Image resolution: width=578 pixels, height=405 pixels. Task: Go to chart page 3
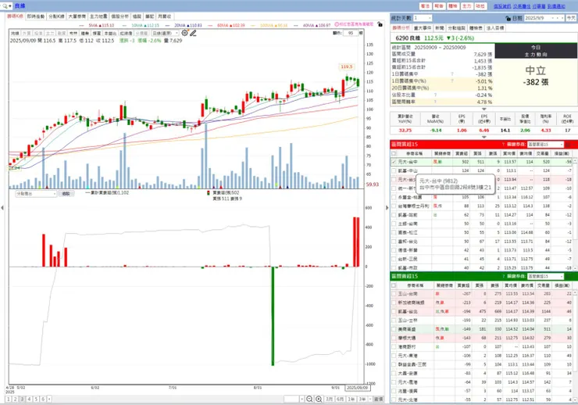pyautogui.click(x=22, y=399)
